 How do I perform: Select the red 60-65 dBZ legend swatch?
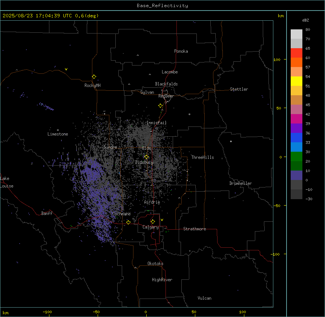pos(296,53)
